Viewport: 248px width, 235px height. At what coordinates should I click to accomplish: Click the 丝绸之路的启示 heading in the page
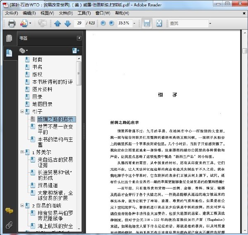coord(124,122)
